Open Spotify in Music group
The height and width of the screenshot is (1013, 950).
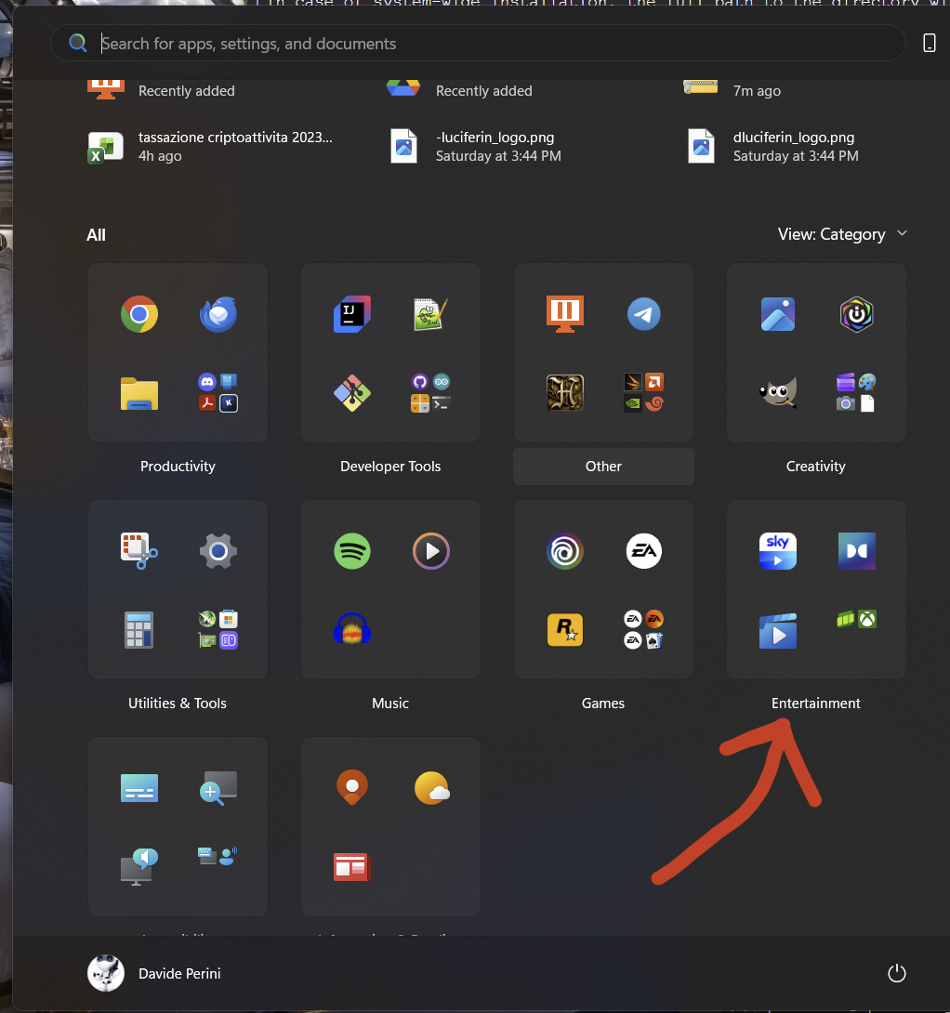(352, 551)
